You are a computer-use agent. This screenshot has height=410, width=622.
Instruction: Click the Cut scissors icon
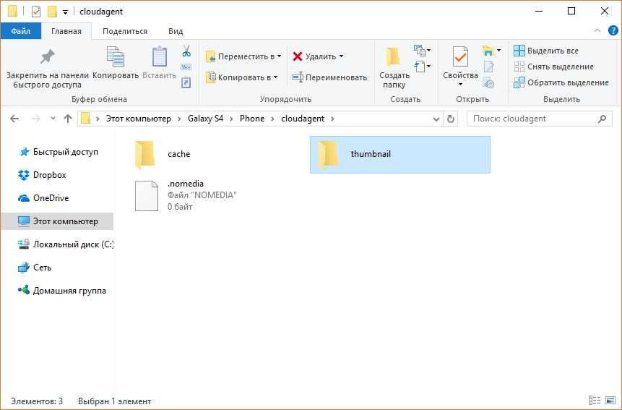click(x=186, y=51)
